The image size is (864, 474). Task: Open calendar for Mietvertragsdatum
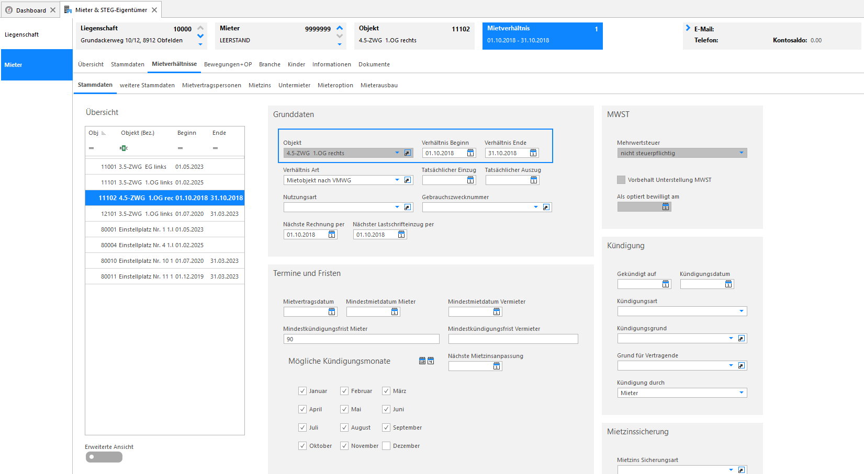coord(332,312)
